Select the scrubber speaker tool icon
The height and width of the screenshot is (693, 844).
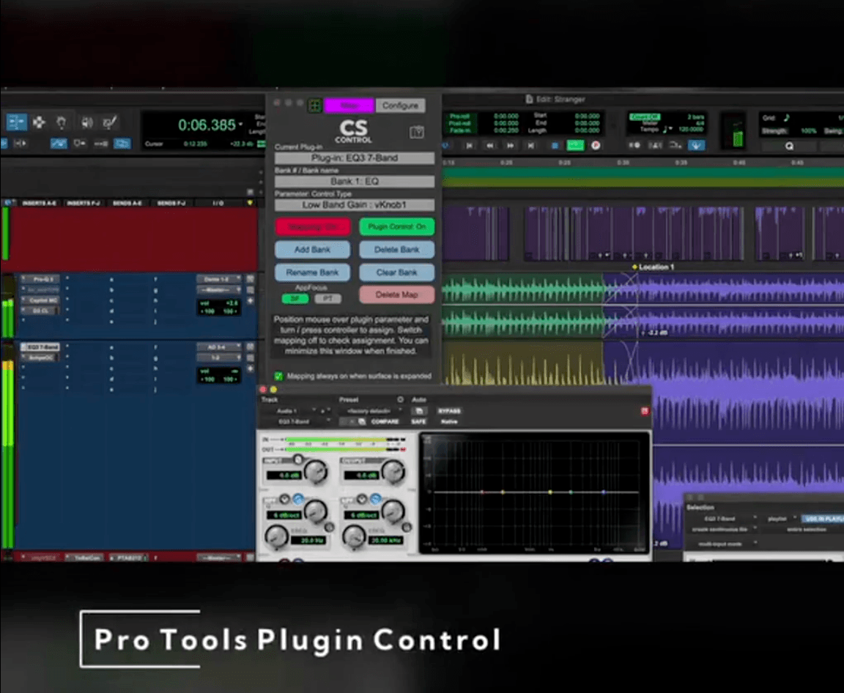[87, 122]
